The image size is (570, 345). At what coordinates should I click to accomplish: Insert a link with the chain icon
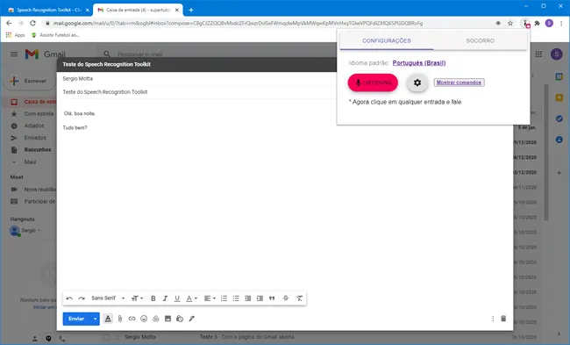point(132,319)
